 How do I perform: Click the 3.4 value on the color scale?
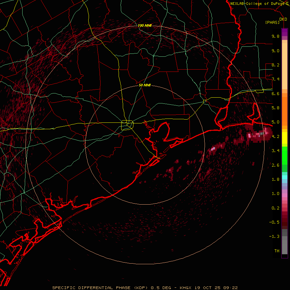point(275,151)
